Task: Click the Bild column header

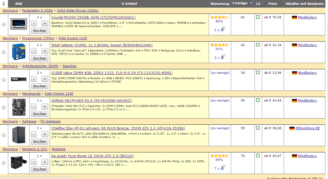Action: click(x=19, y=4)
